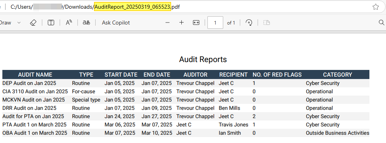386x143 pixels.
Task: Click Travis Jones recipient cell
Action: 233,125
